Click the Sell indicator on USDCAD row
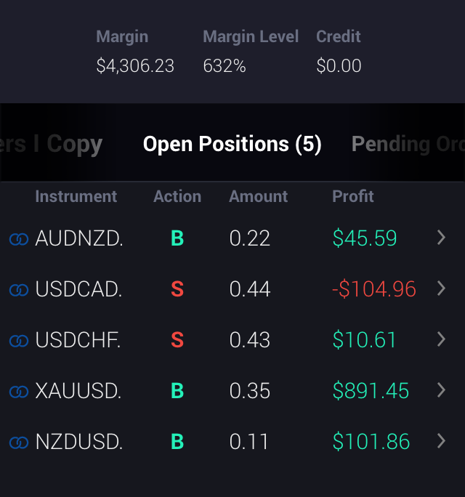The width and height of the screenshot is (465, 497). point(177,289)
